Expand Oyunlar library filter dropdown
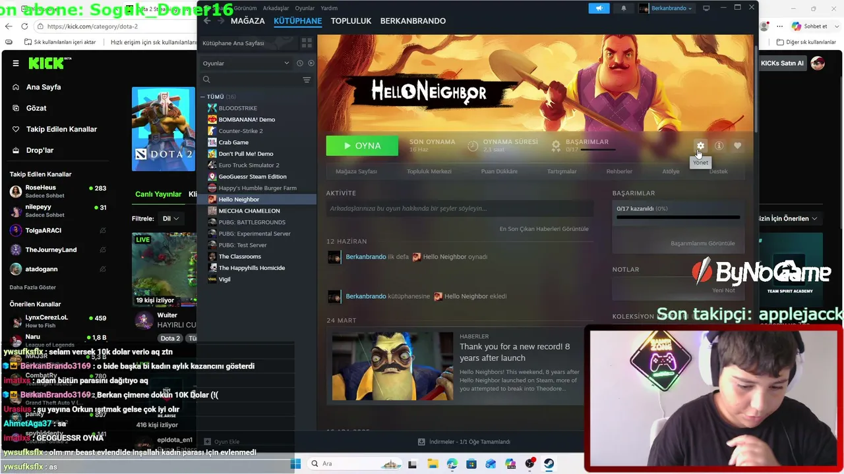Screen dimensions: 844x474 pos(245,63)
